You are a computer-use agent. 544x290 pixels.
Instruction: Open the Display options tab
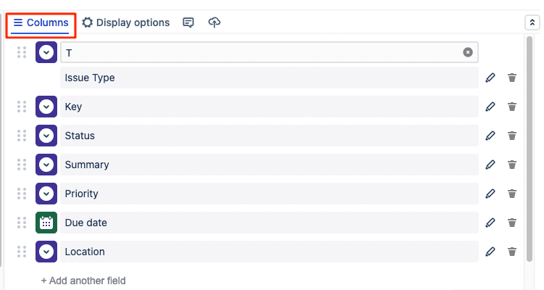point(126,22)
